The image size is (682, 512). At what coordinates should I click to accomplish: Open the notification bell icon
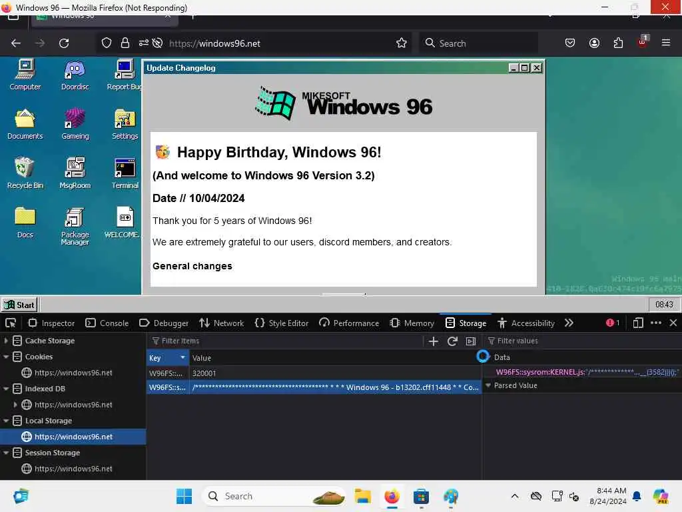click(637, 496)
